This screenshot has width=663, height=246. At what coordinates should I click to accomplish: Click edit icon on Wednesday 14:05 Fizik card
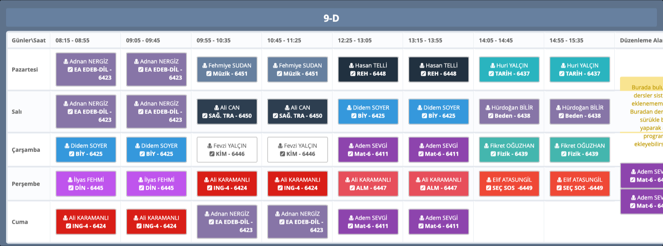click(493, 154)
